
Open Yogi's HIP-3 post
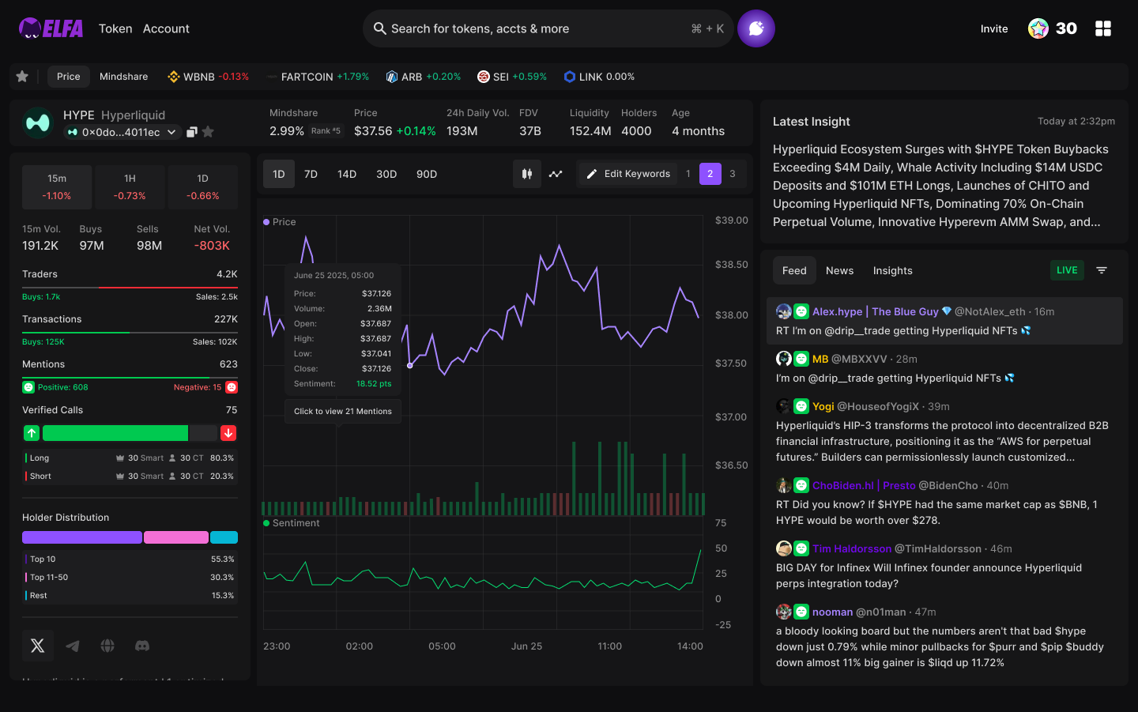[x=944, y=431]
